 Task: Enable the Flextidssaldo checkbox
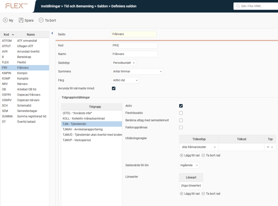click(181, 113)
